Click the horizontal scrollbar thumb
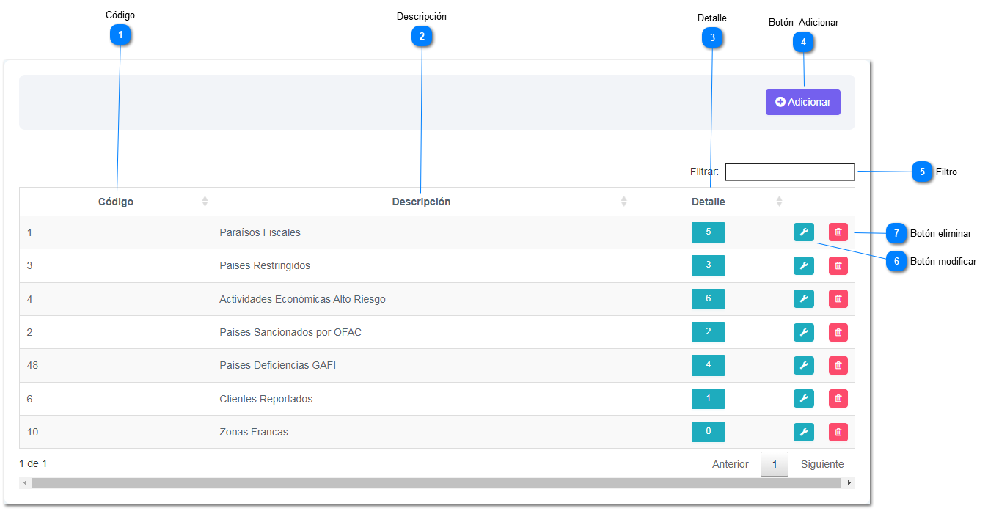Viewport: 988px width, 511px height. click(x=436, y=483)
